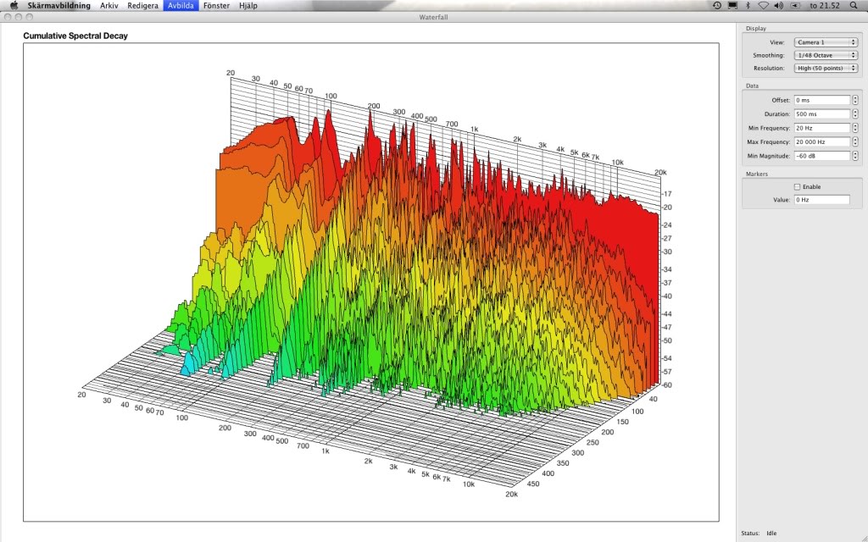Screen dimensions: 868x542
Task: Click the battery status icon
Action: [x=796, y=5]
